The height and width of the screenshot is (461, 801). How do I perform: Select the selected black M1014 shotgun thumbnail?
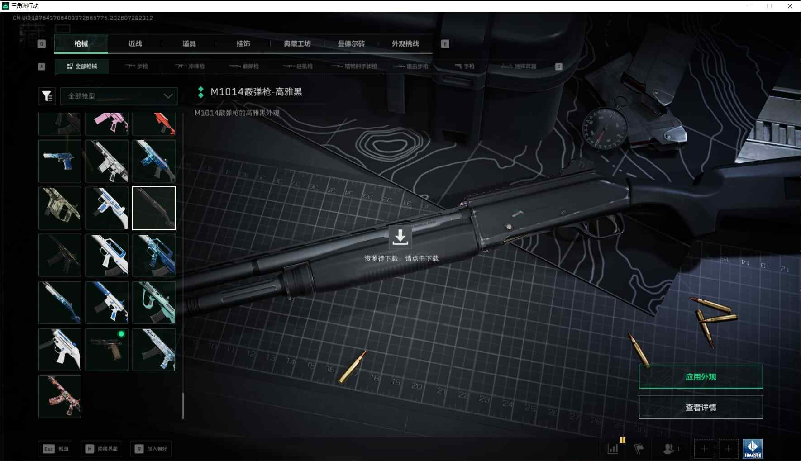click(x=154, y=208)
